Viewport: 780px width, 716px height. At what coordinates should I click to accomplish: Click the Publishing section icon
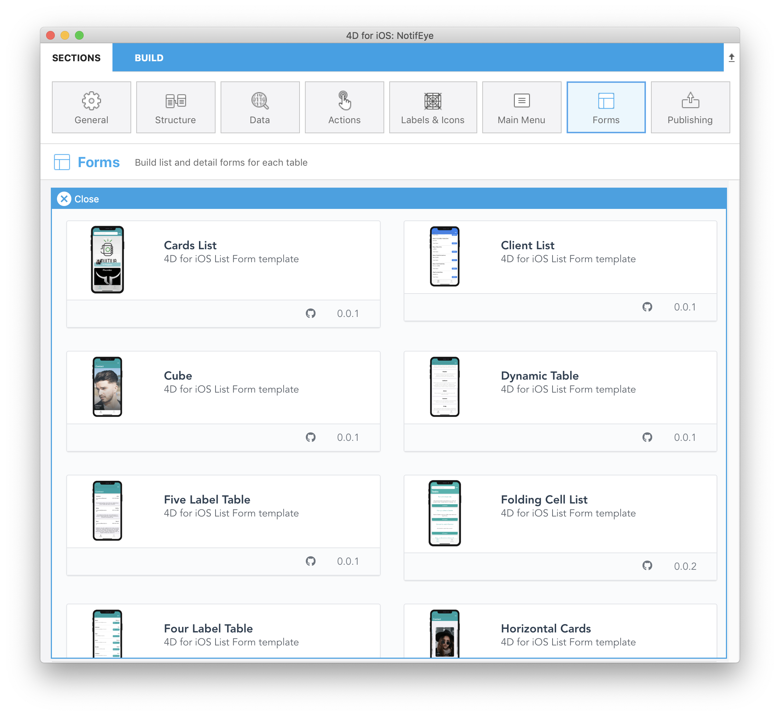[688, 106]
